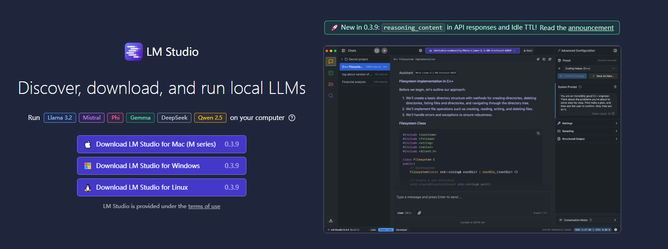The height and width of the screenshot is (249, 668).
Task: Click the paperclip attach icon in message box
Action: click(419, 213)
